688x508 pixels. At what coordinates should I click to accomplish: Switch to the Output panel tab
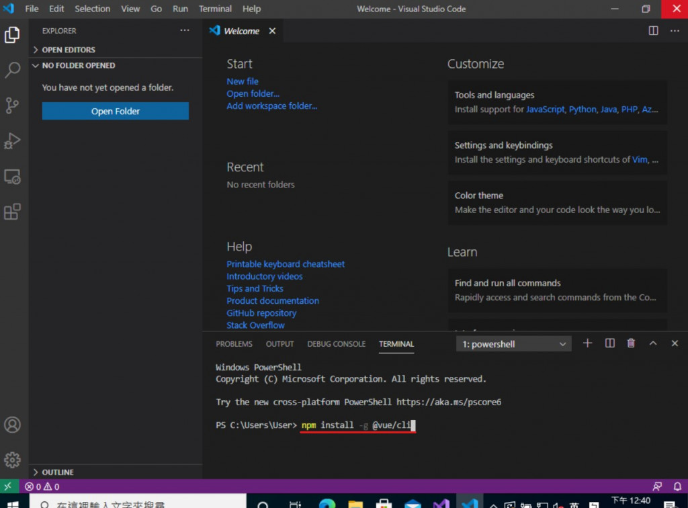pos(279,344)
